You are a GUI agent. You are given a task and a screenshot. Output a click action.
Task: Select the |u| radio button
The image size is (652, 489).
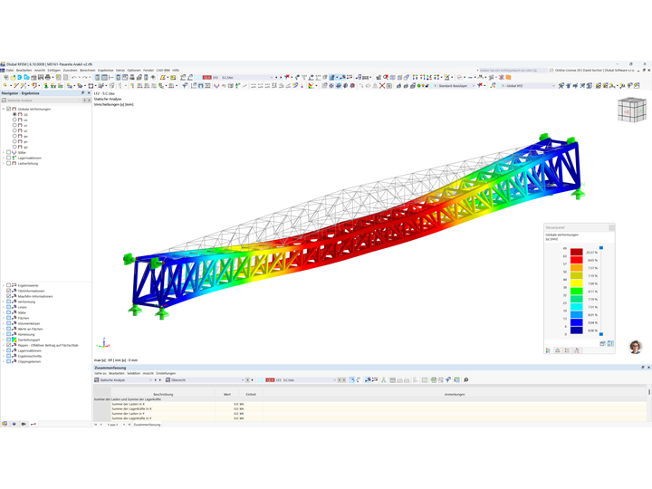(x=14, y=114)
